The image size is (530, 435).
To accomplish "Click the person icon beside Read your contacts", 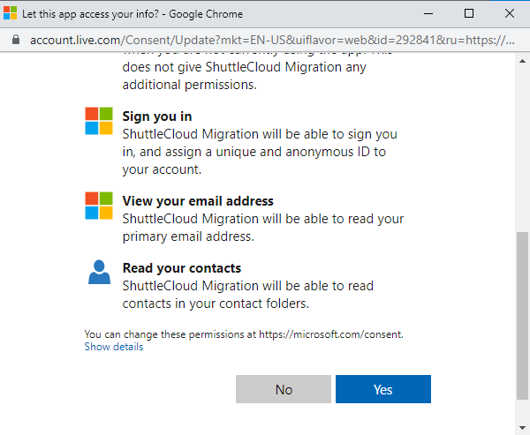I will point(99,272).
